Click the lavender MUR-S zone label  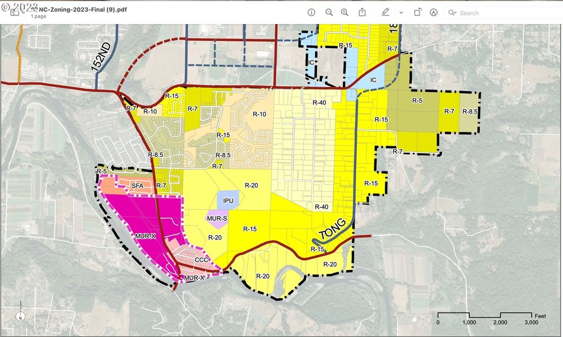click(x=216, y=219)
